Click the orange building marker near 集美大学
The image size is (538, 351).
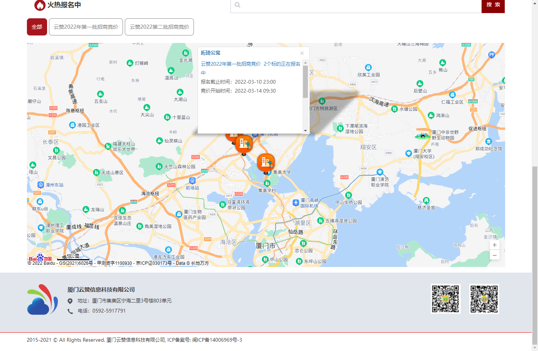266,162
